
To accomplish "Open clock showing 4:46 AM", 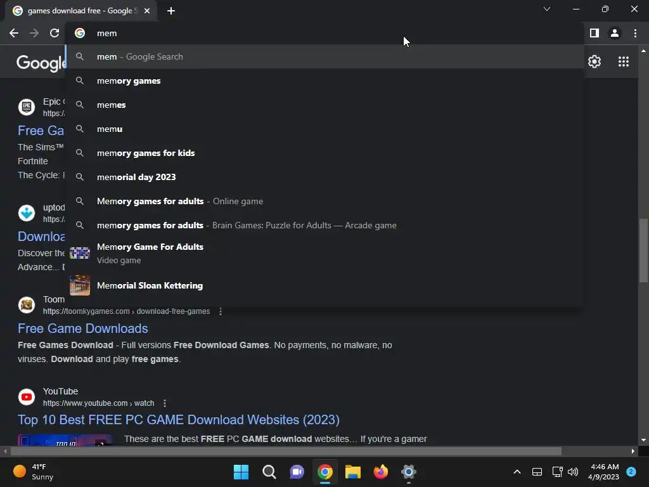I will [604, 472].
